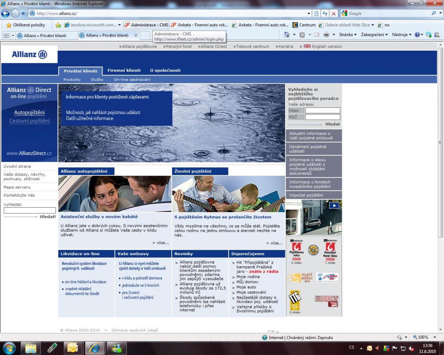Viewport: 444px width, 355px height.
Task: Click the PSČ input field
Action: coord(322,117)
